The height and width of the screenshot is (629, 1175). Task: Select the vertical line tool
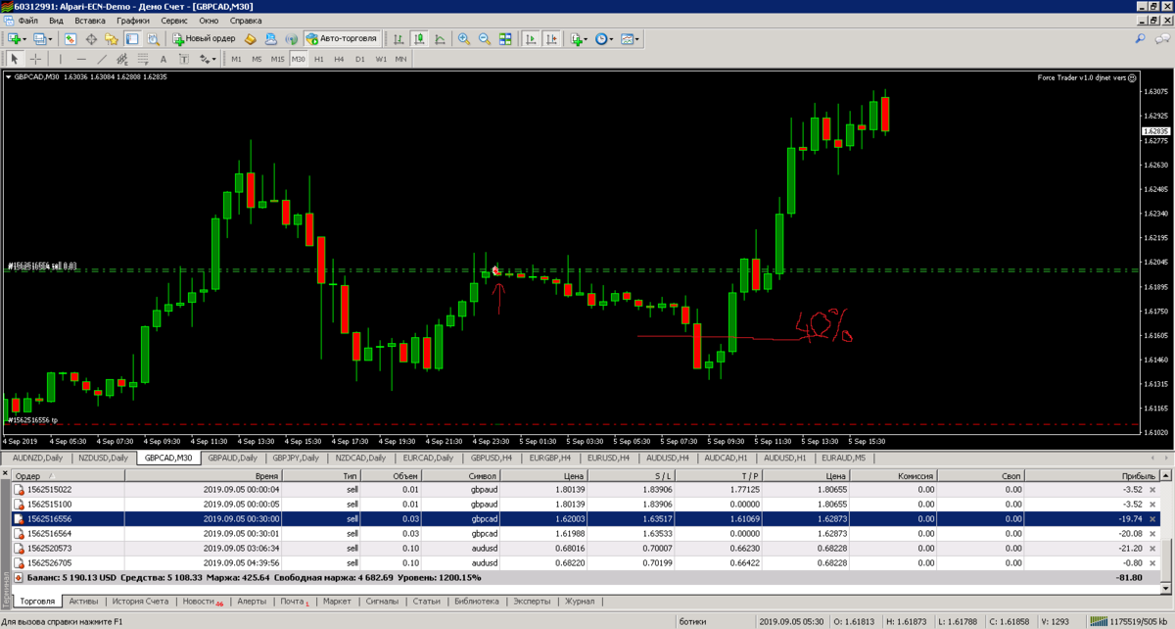[61, 59]
